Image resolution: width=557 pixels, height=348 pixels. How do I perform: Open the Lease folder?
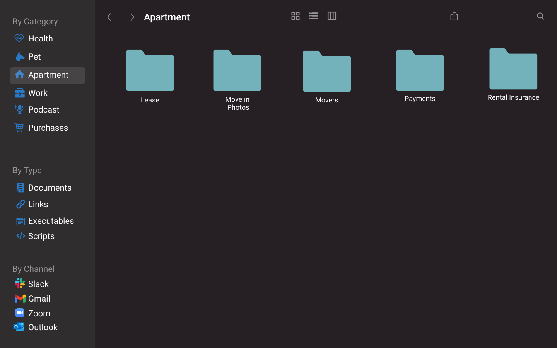pyautogui.click(x=150, y=70)
